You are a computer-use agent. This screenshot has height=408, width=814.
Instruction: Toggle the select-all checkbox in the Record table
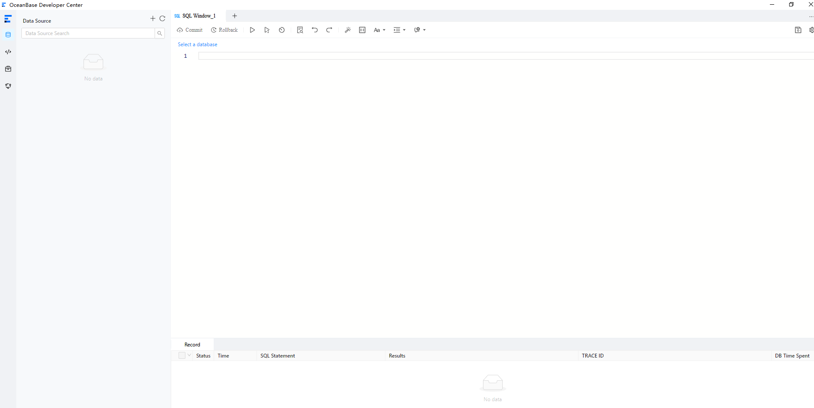(182, 355)
